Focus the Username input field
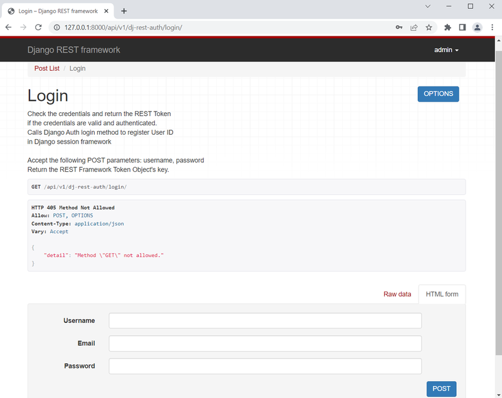This screenshot has width=502, height=398. coord(265,321)
